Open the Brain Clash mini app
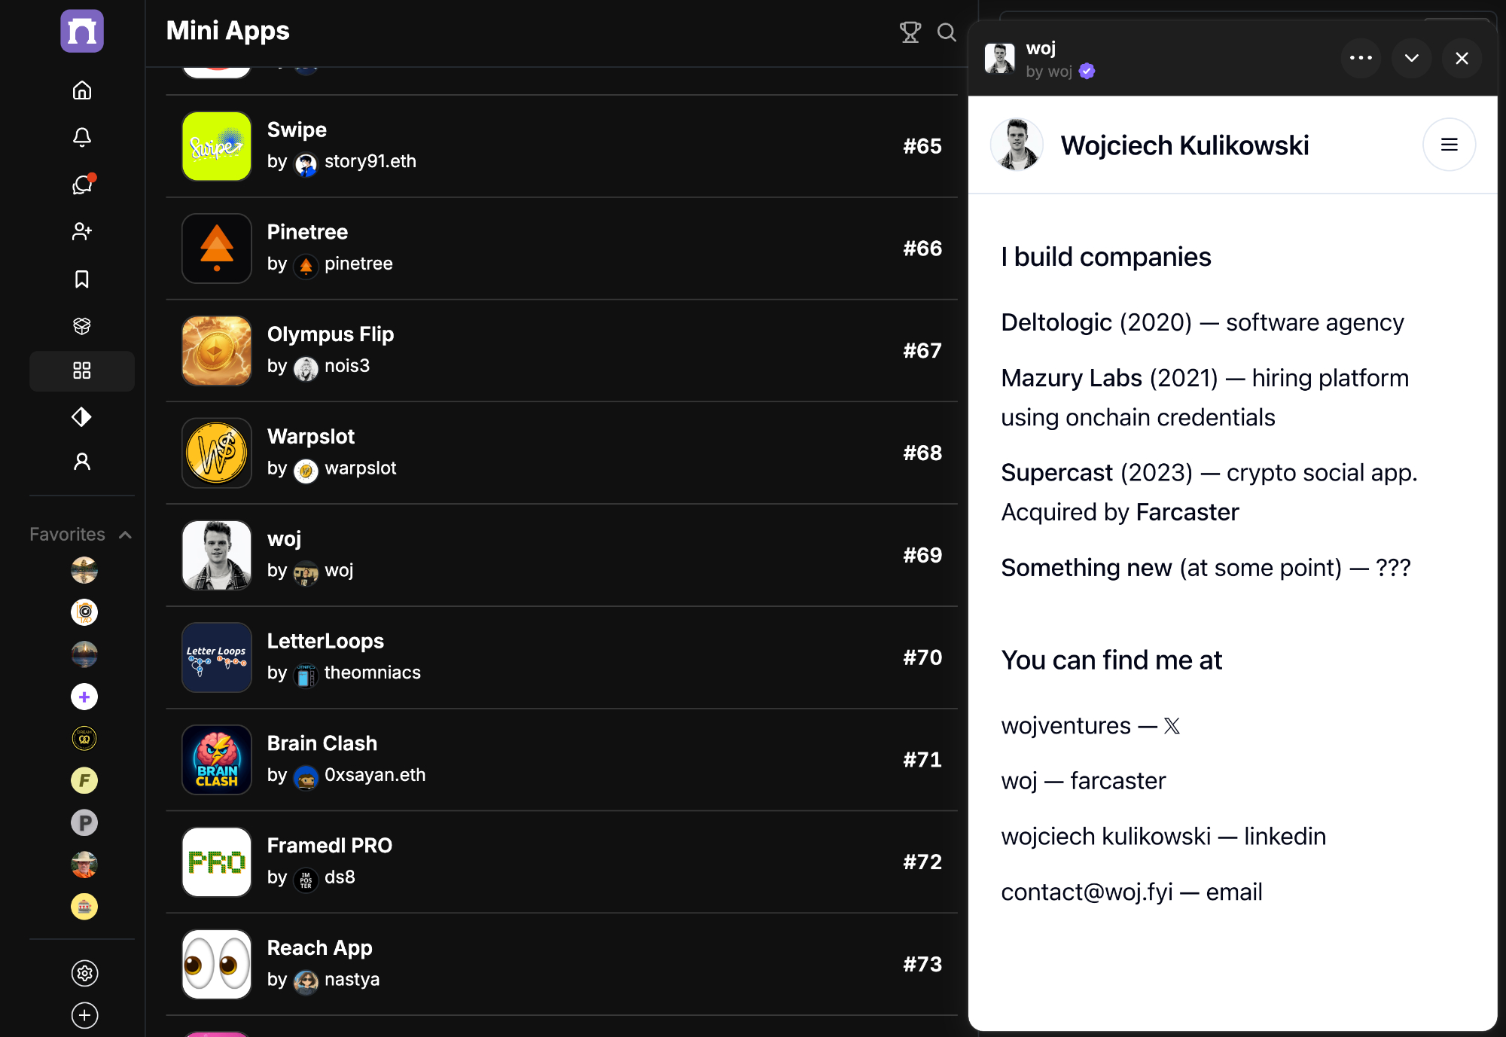The height and width of the screenshot is (1037, 1506). coord(322,743)
